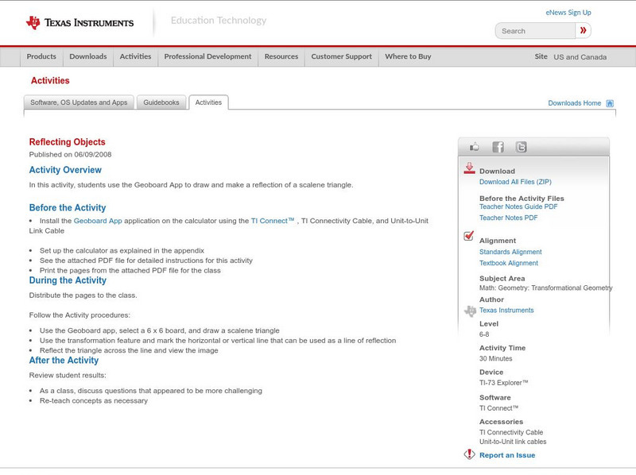Switch to the Guidebooks tab
The image size is (636, 475).
click(x=161, y=102)
